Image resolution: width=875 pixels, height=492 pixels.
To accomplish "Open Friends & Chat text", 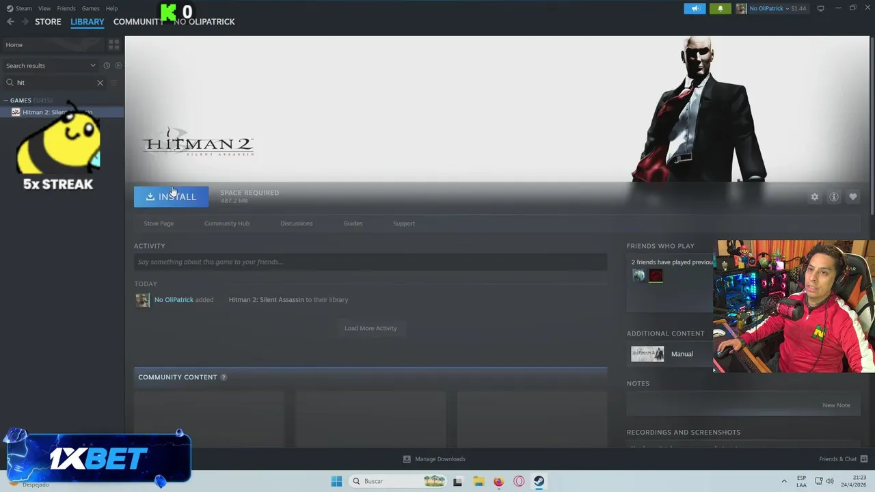I will [x=838, y=459].
